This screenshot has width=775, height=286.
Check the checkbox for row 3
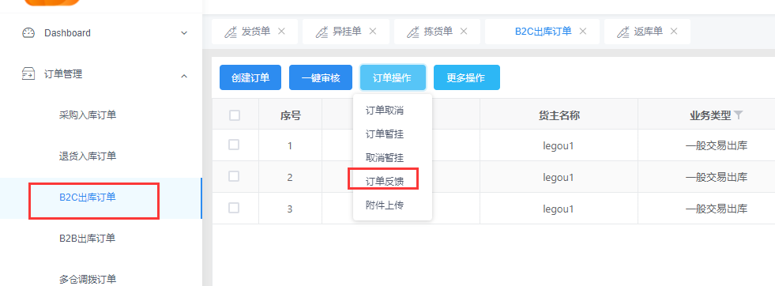coord(234,208)
